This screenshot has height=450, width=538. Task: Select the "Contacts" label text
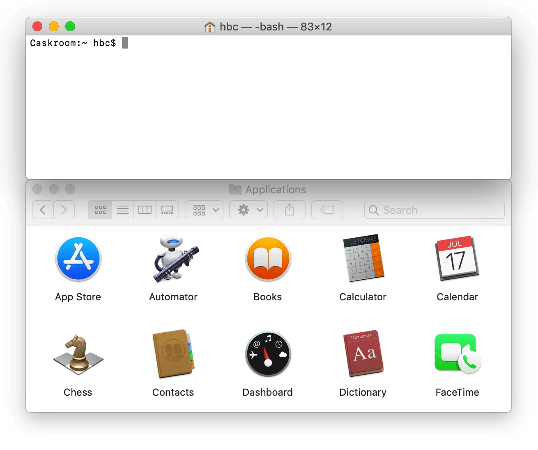(173, 392)
